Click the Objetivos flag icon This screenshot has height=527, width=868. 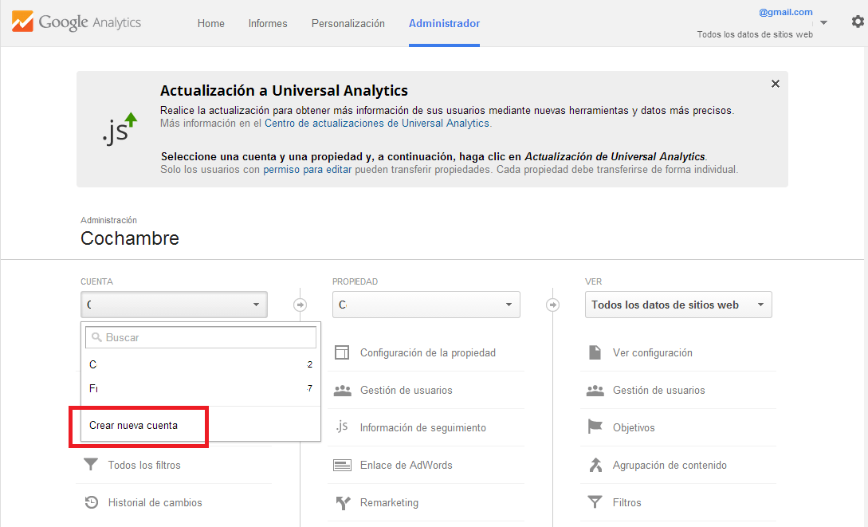pyautogui.click(x=595, y=427)
